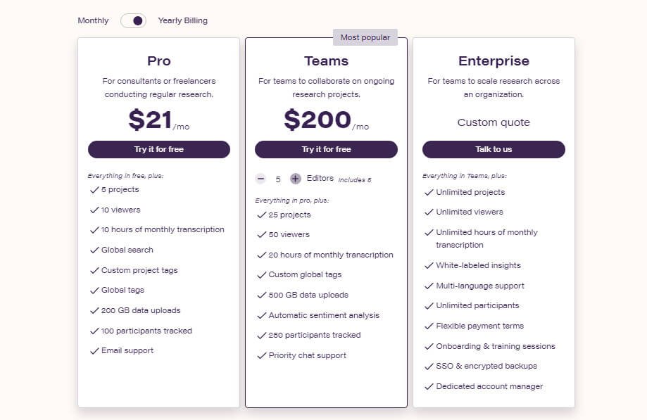Click checkmark beside White-labeled insights
647x420 pixels.
[429, 265]
